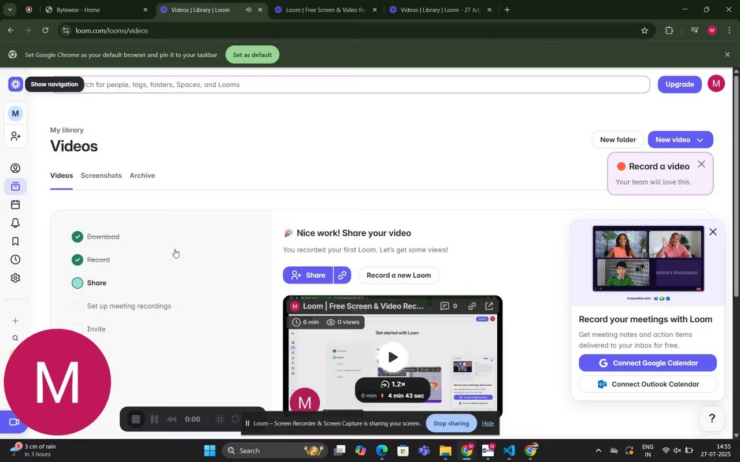Click the Hide link in sharing bar

click(x=488, y=423)
